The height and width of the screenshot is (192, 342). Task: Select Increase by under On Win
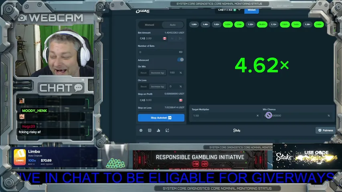tap(158, 73)
